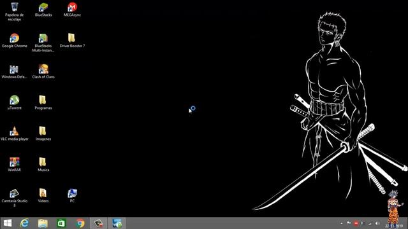
Task: Click the red recording tray icon
Action: [x=356, y=223]
